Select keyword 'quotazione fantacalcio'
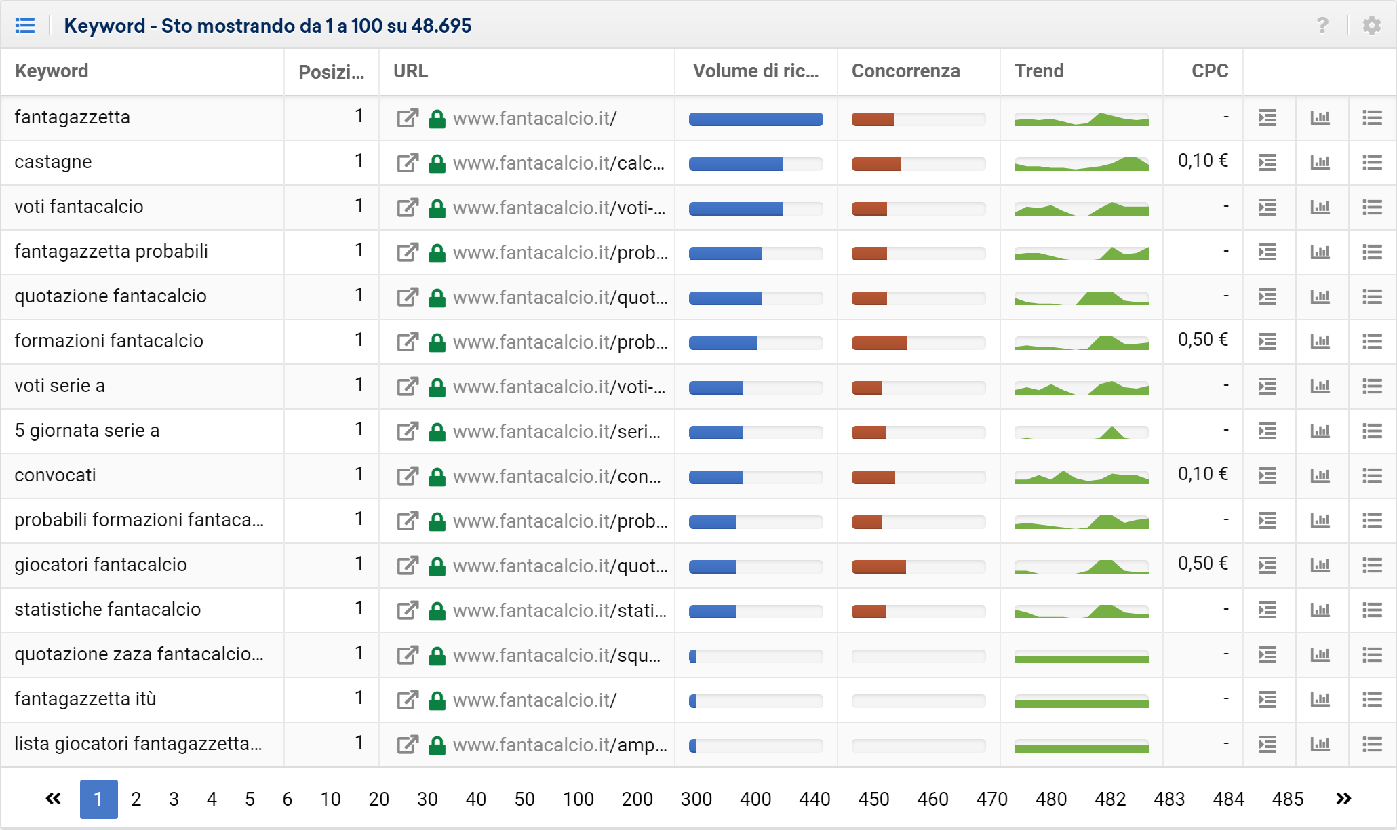 (111, 296)
